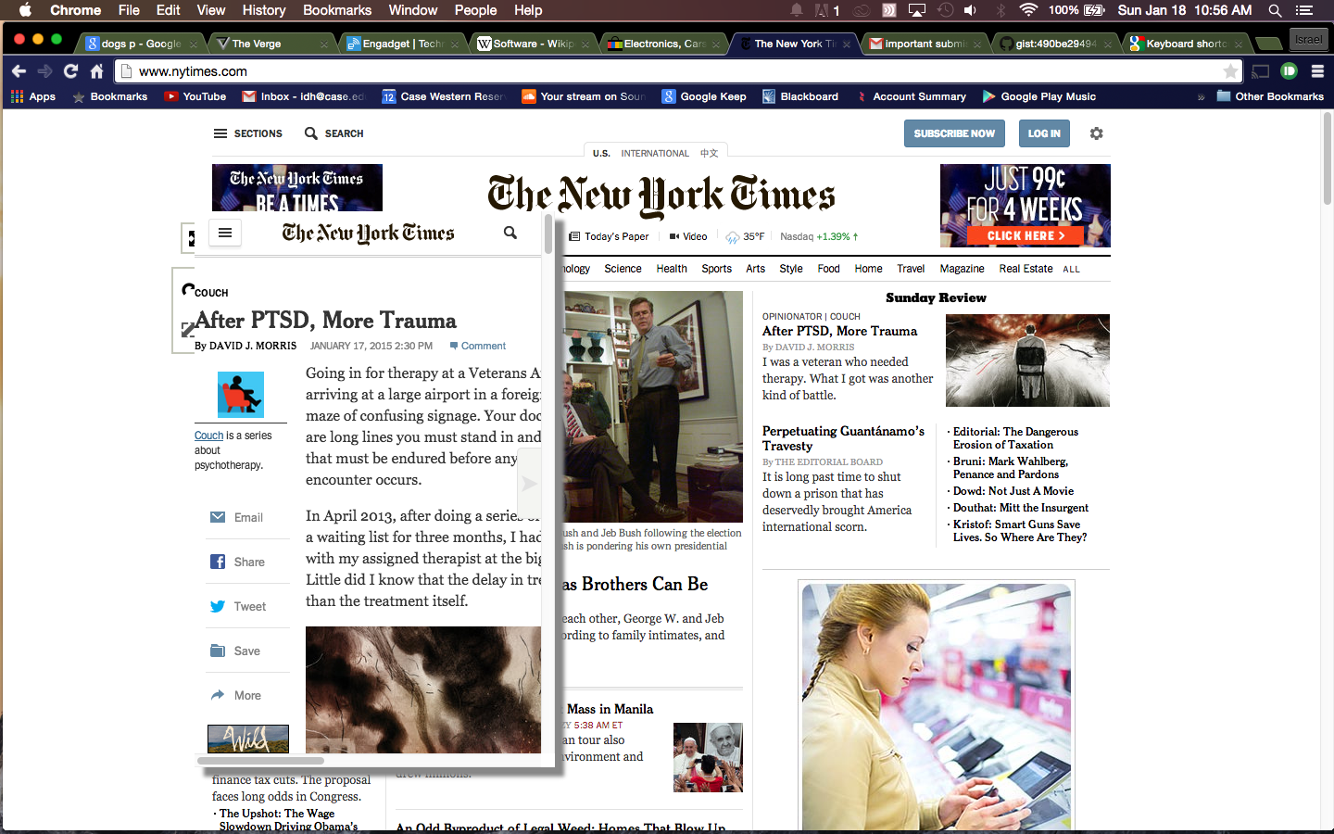1334x834 pixels.
Task: Open the People menu
Action: pyautogui.click(x=476, y=10)
